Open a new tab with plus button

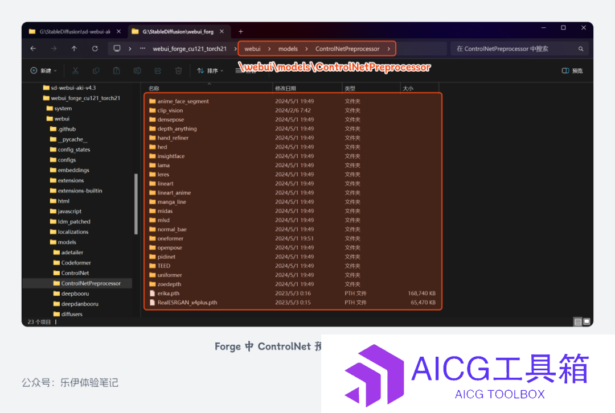tap(241, 31)
